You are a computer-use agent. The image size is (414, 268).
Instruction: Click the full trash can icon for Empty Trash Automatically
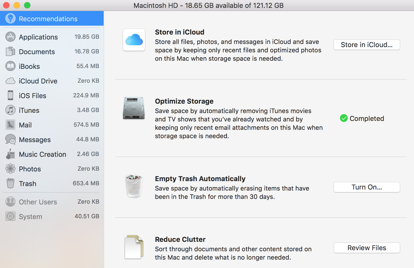tap(134, 186)
